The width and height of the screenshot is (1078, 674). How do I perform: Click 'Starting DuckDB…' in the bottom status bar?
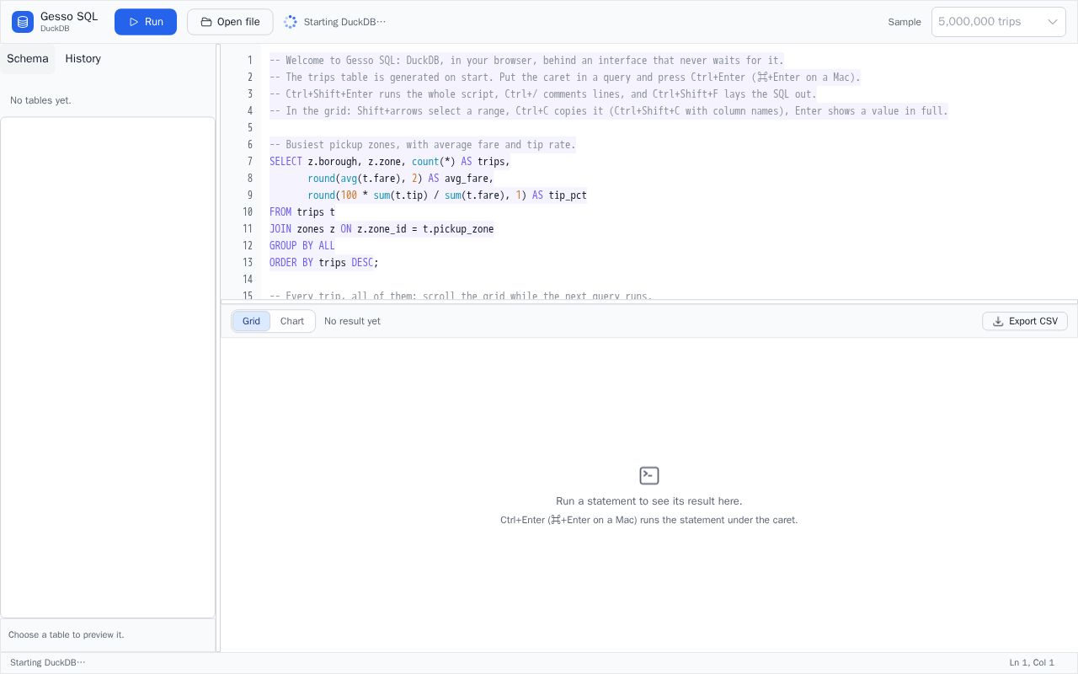[48, 662]
